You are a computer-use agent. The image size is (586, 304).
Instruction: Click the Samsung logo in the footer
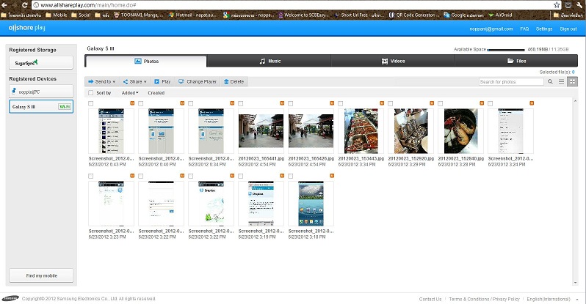tap(10, 298)
